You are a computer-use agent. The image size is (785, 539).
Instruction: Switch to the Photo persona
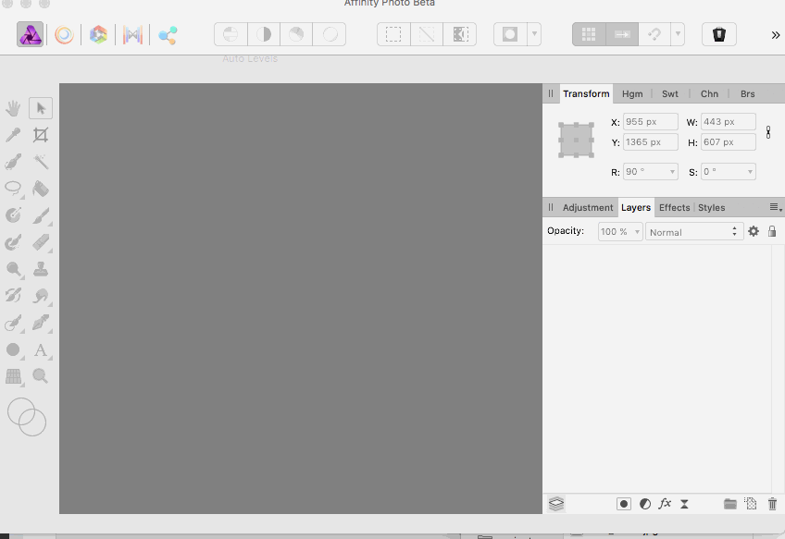pyautogui.click(x=30, y=34)
